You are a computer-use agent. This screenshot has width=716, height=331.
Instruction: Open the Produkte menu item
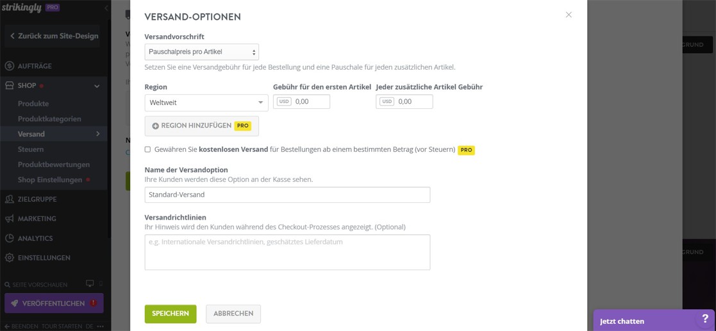pos(33,104)
